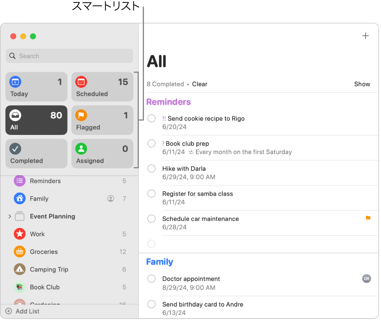Complete Register for samba class
The height and width of the screenshot is (320, 381).
coord(151,194)
